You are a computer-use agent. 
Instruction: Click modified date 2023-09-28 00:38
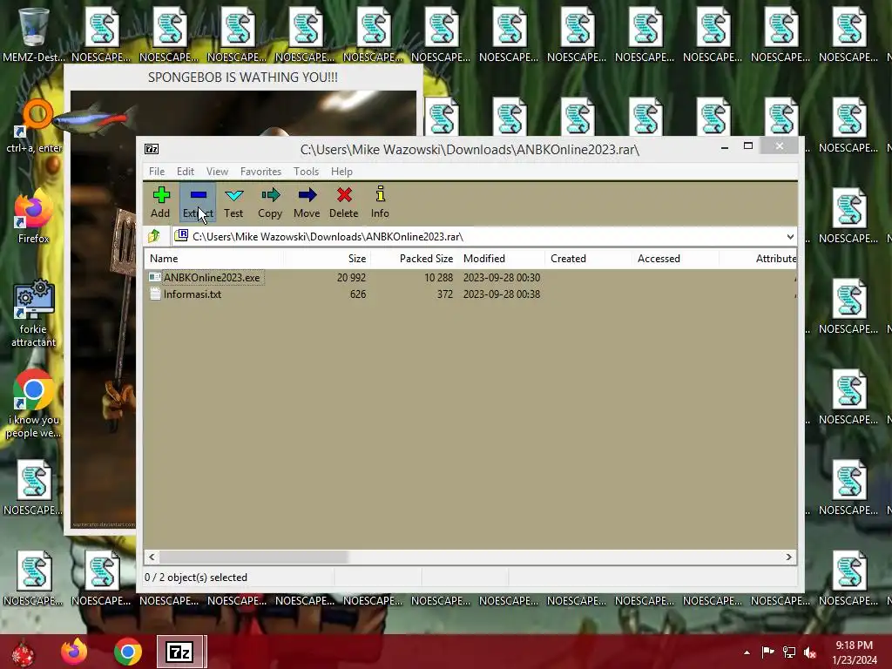click(501, 294)
